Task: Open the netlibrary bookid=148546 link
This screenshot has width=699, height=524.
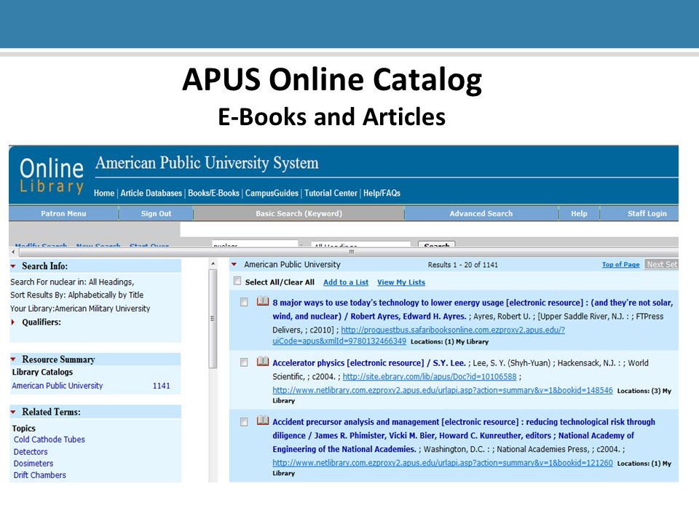Action: pyautogui.click(x=443, y=390)
